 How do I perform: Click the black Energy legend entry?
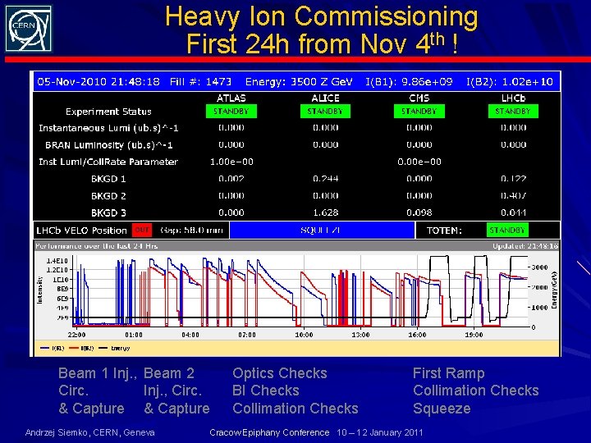[114, 348]
